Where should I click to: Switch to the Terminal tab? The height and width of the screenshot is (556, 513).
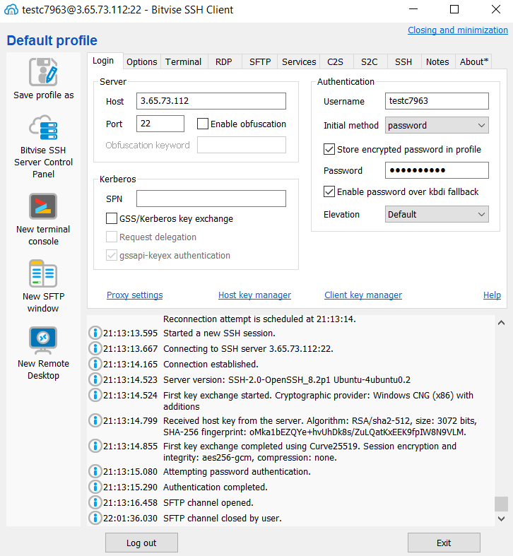coord(184,61)
